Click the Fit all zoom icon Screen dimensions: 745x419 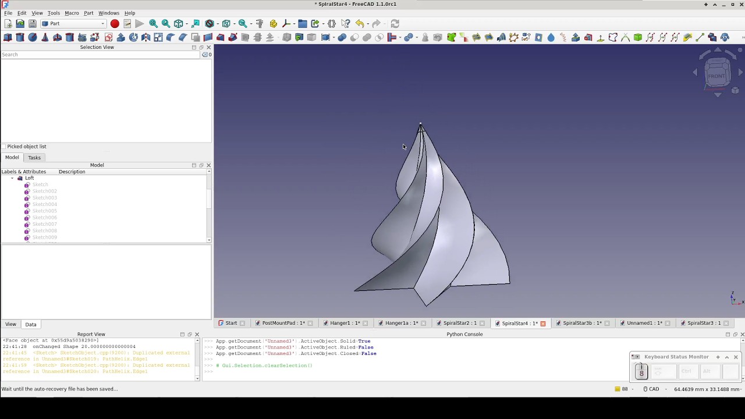point(153,23)
